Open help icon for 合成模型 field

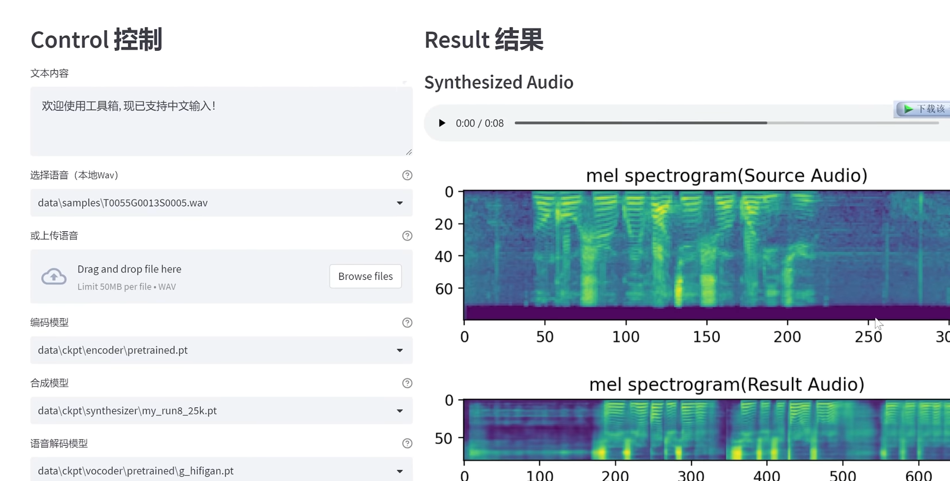(x=407, y=383)
